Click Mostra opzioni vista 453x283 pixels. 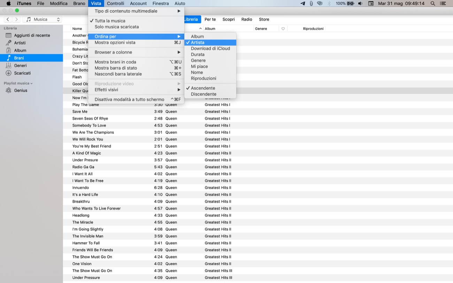[136, 43]
